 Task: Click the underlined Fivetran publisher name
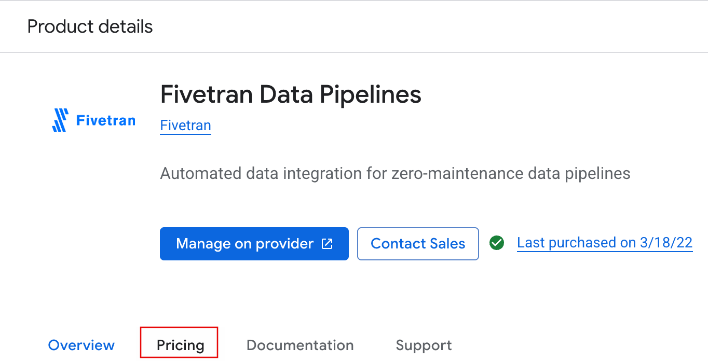point(185,125)
